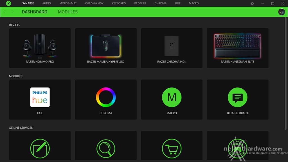
Task: Go back with the left arrow
Action: pos(4,12)
